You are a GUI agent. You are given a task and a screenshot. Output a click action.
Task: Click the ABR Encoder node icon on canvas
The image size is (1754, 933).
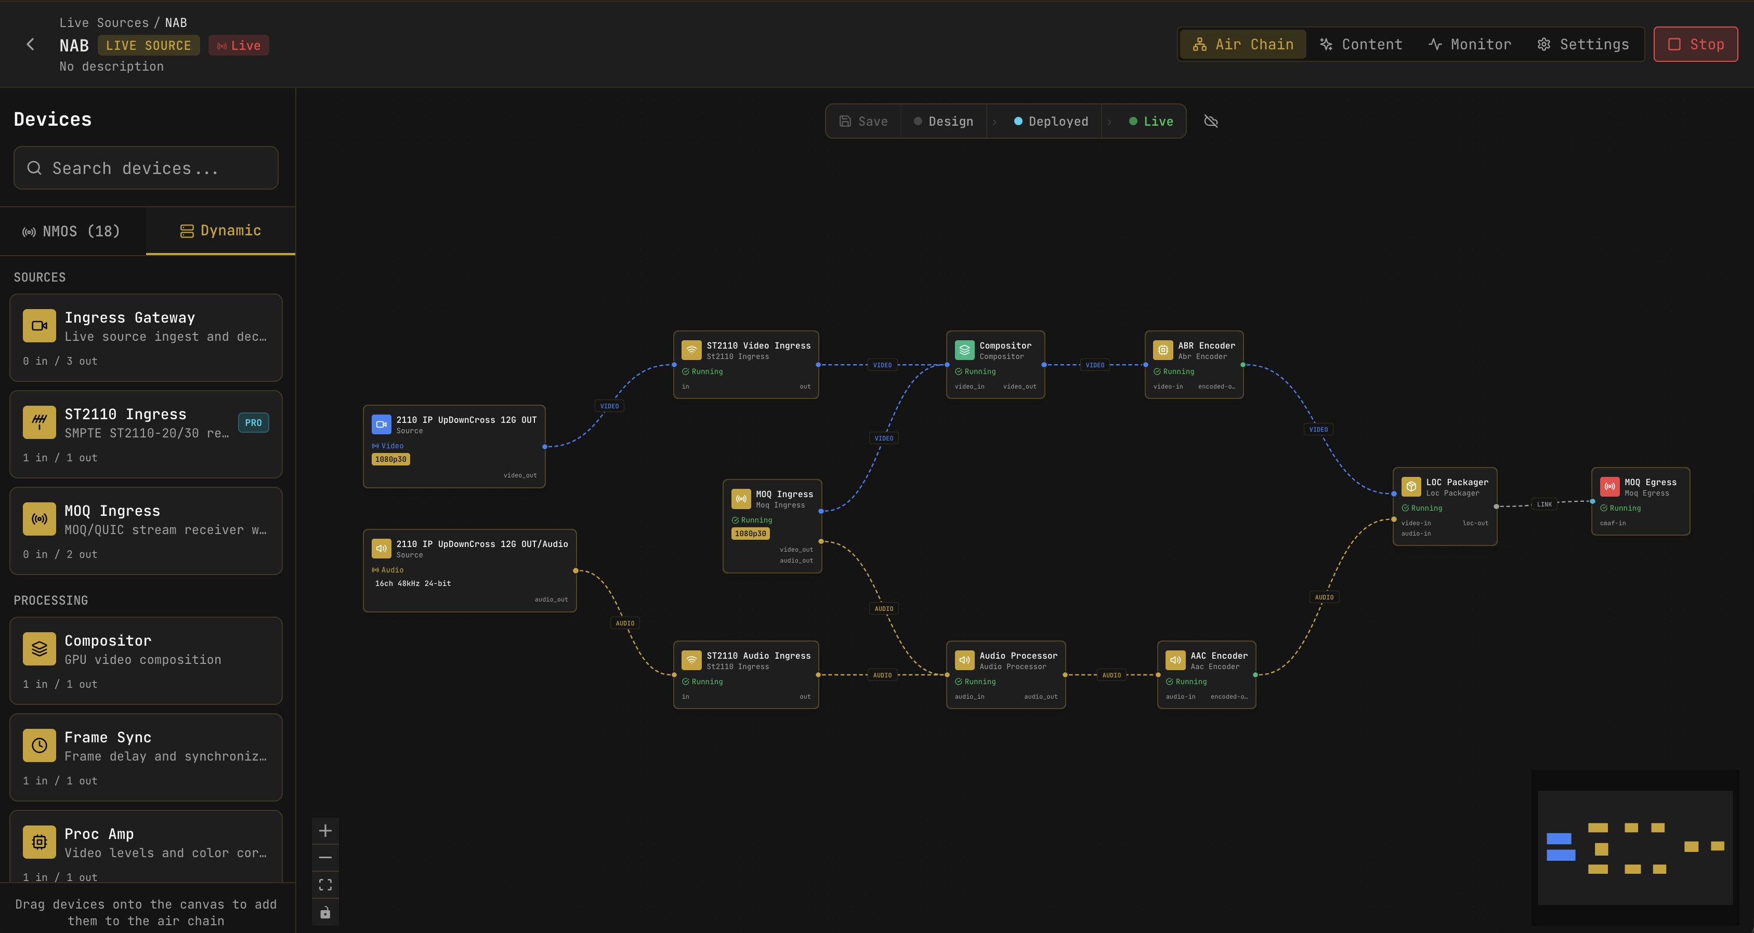[x=1162, y=350]
